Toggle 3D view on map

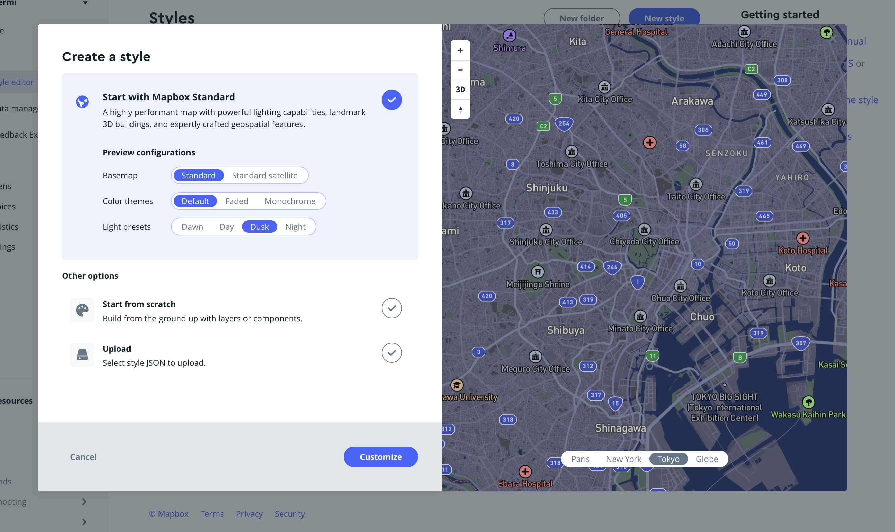[460, 90]
